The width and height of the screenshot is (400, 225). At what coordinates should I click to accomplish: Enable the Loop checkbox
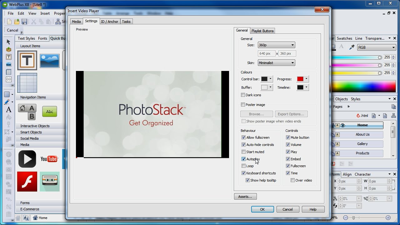click(x=243, y=166)
